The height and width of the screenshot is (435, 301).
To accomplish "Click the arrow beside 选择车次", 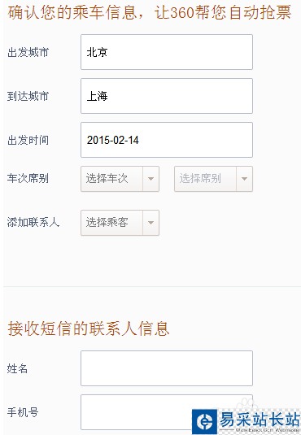I will point(150,179).
